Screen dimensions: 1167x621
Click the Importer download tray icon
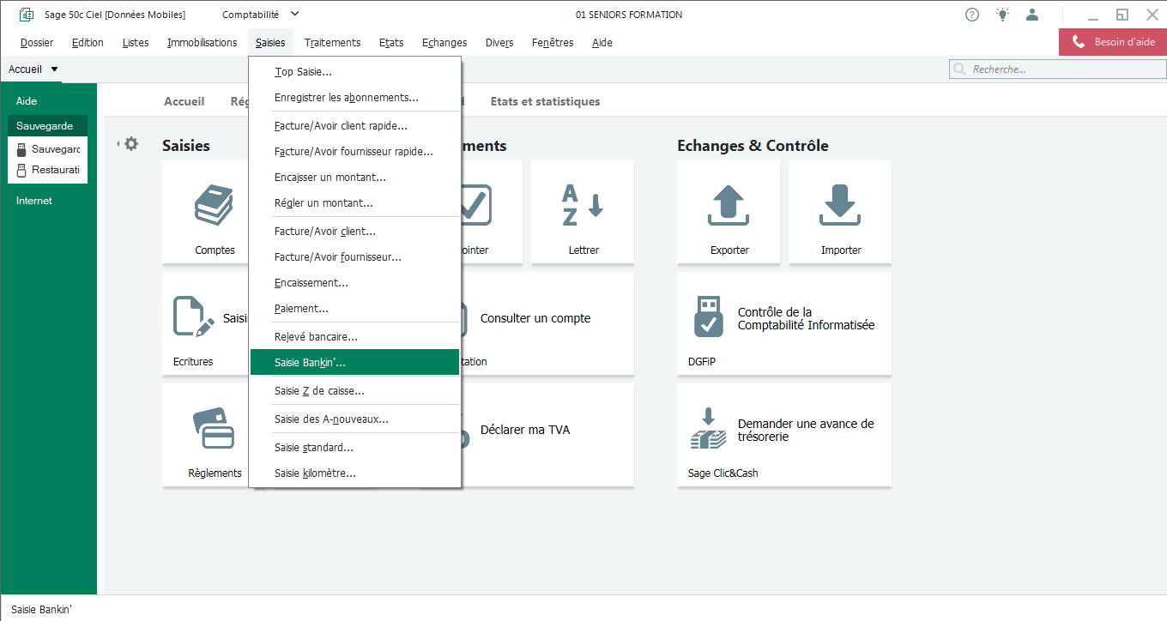[x=840, y=206]
